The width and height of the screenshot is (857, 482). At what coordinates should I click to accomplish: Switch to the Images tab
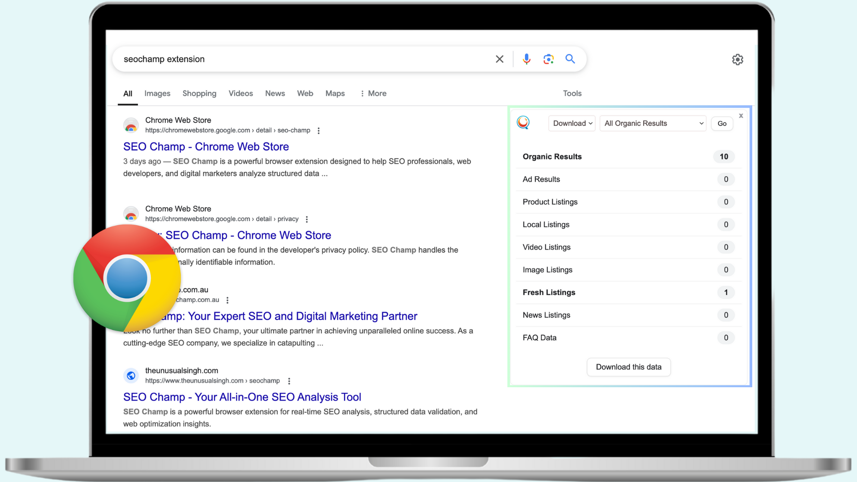click(157, 93)
